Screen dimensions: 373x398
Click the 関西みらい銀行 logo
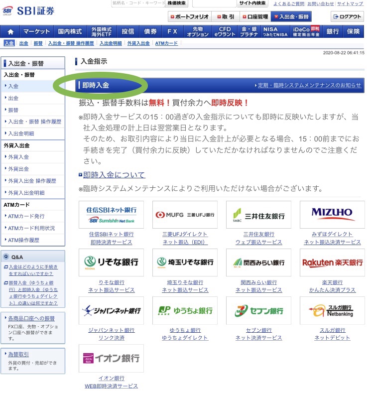coord(258,263)
